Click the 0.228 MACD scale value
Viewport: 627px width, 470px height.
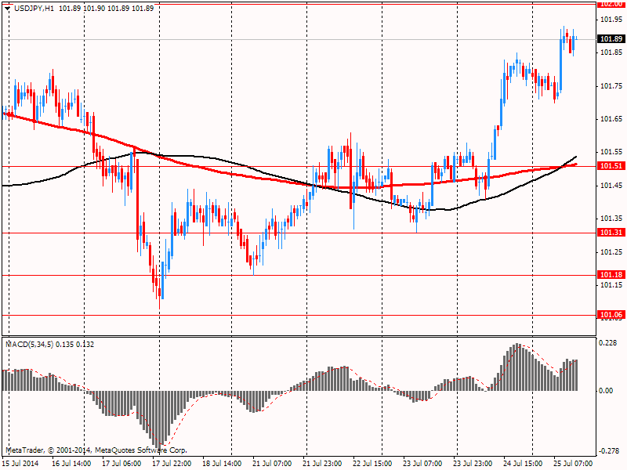point(608,343)
